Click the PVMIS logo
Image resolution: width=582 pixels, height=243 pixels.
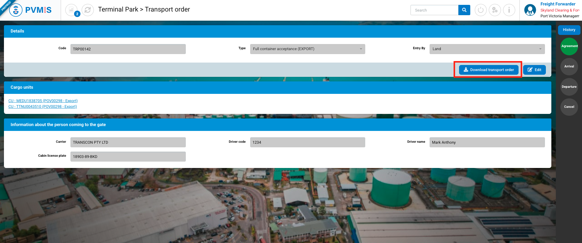[30, 10]
